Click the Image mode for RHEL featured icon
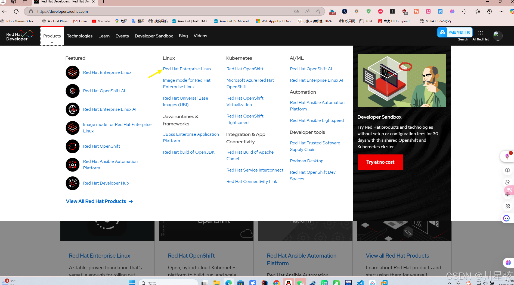The image size is (514, 285). click(x=73, y=128)
